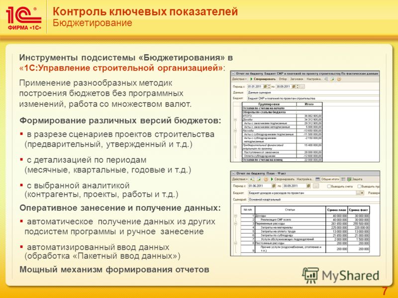
Task: Select the Статьи column header
Action: point(290,210)
